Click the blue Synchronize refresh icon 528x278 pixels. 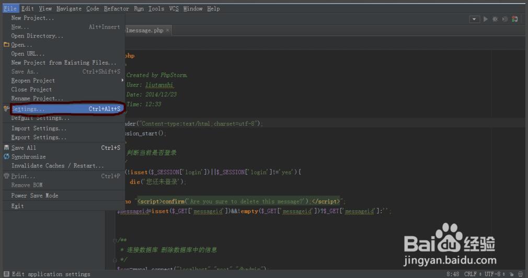point(6,156)
